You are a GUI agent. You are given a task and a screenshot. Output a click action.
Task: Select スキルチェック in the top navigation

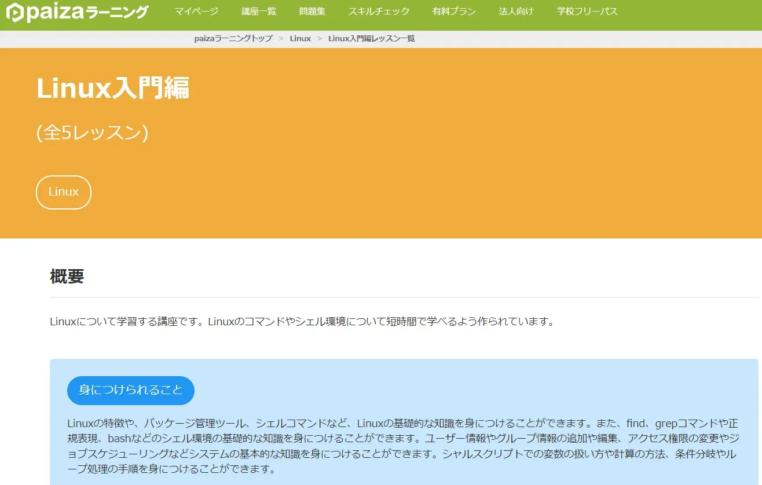pos(379,12)
